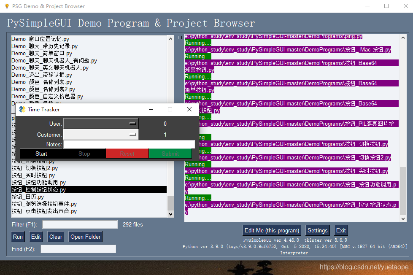Maximize the PSG Demo browser window

pyautogui.click(x=386, y=6)
